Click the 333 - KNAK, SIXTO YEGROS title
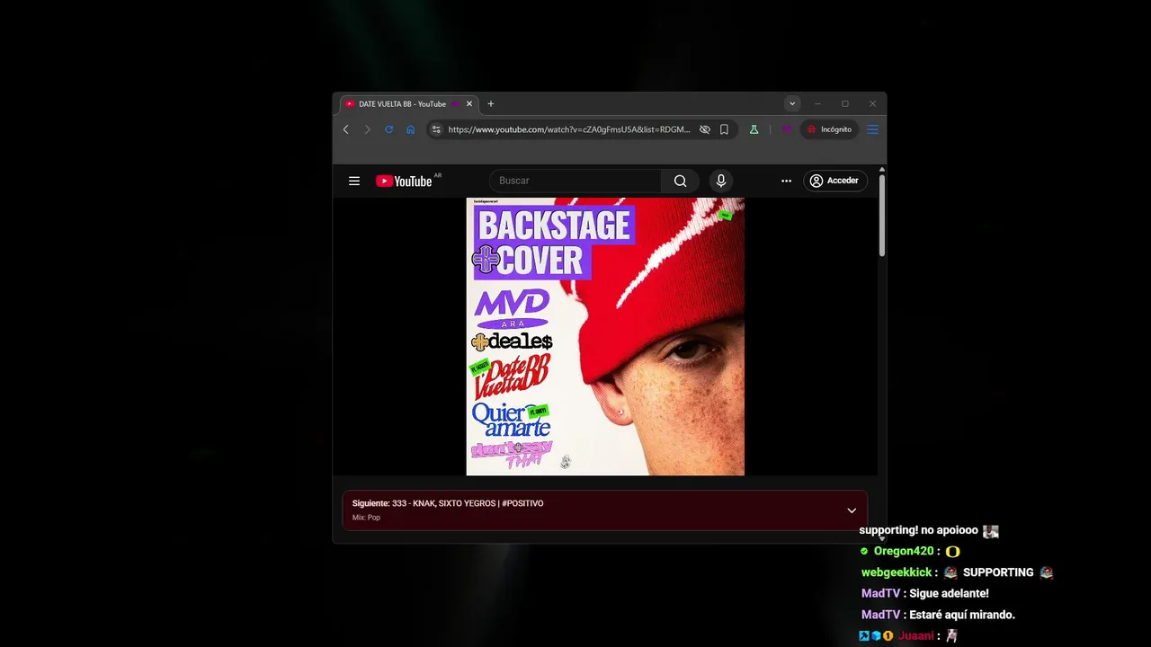The image size is (1151, 647). click(468, 503)
